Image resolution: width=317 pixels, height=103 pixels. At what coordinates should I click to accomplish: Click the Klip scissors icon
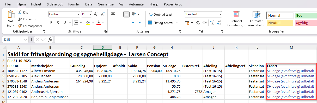point(20,12)
